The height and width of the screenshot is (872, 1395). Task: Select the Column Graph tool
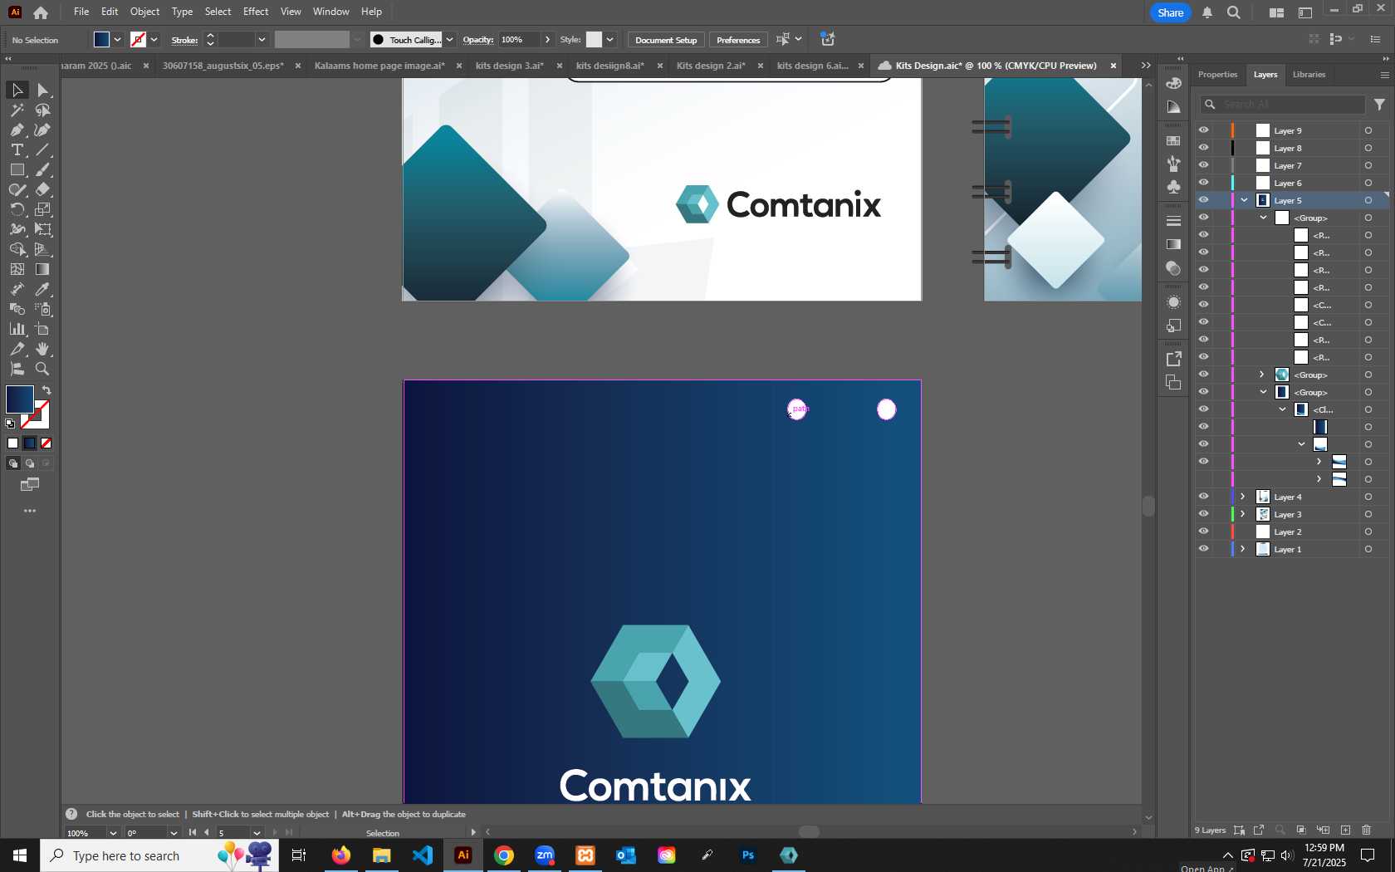17,329
